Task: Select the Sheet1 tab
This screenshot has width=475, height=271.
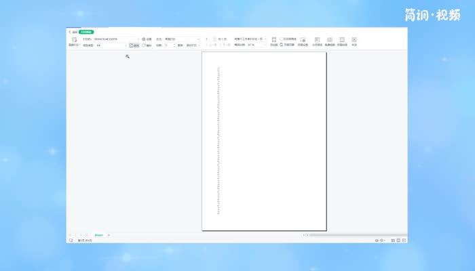Action: click(x=98, y=235)
